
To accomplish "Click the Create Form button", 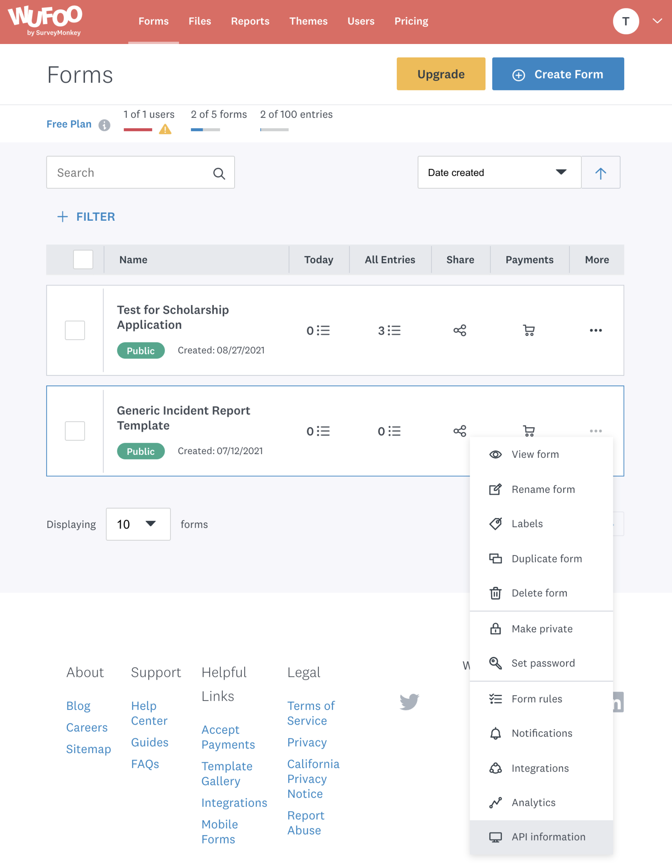I will click(557, 74).
